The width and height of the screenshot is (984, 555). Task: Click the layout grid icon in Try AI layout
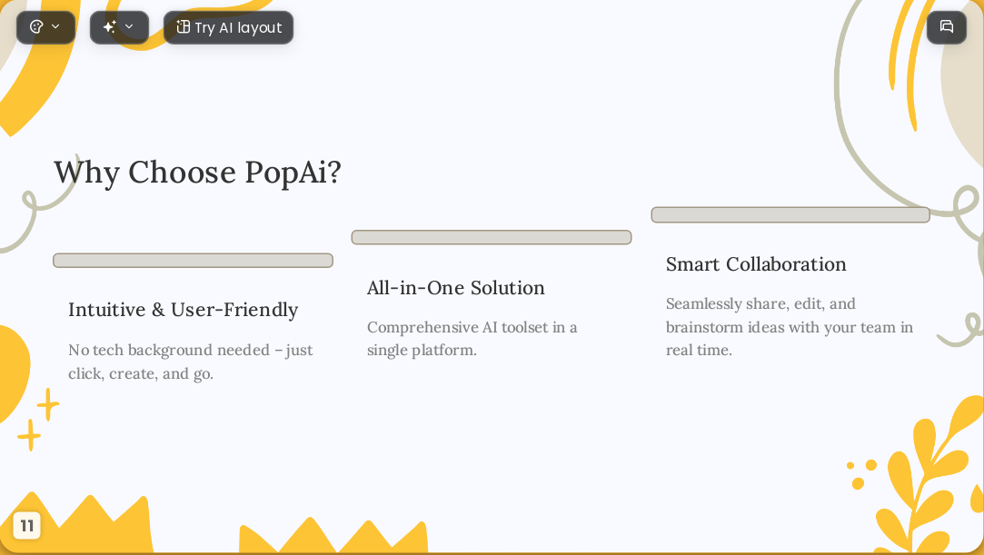(x=183, y=27)
